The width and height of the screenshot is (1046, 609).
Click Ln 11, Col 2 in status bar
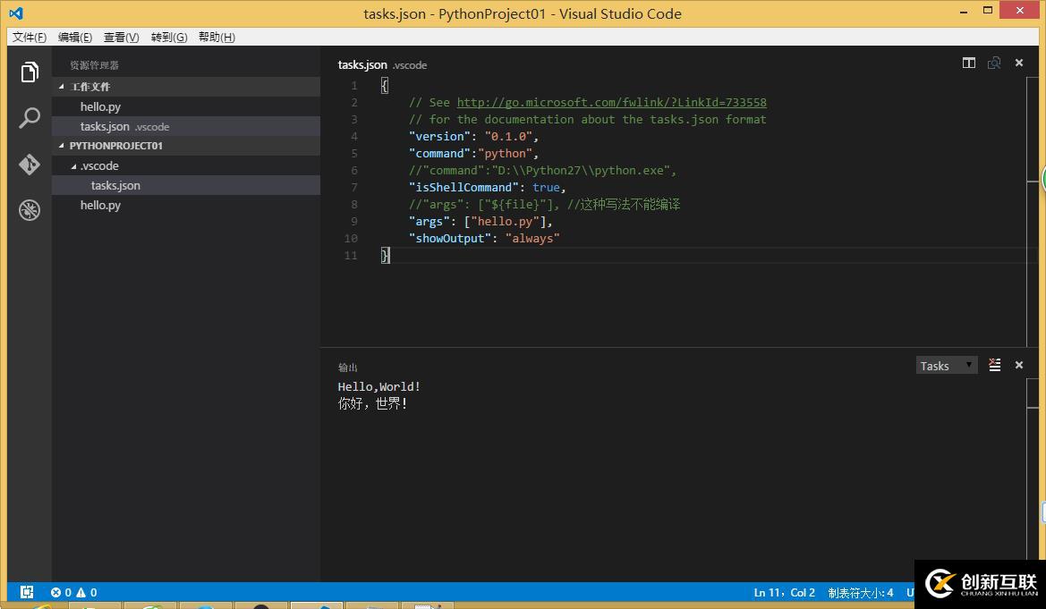(x=784, y=592)
